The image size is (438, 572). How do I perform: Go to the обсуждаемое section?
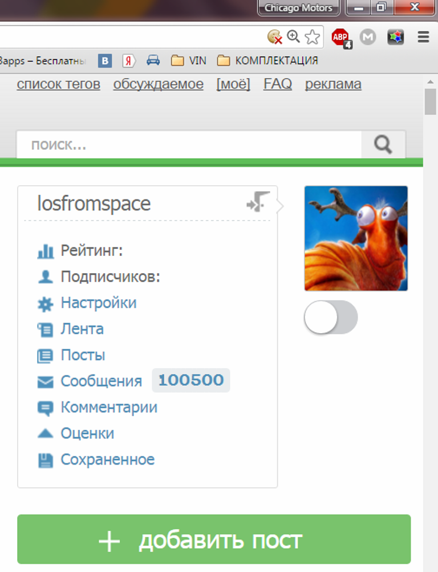point(158,84)
